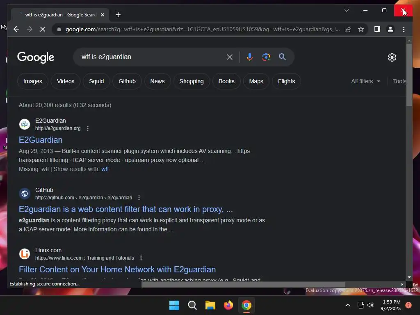Open the Tools option
Viewport: 420px width, 315px height.
(x=399, y=81)
